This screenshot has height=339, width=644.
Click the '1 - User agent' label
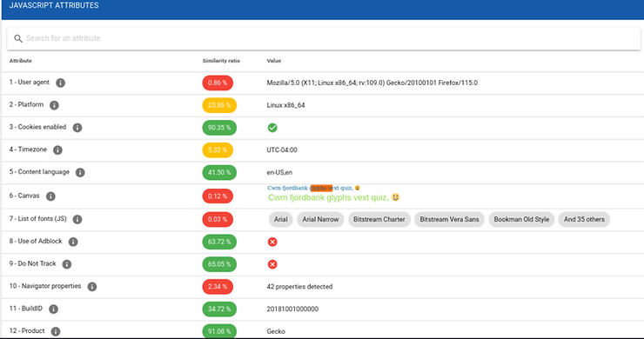pyautogui.click(x=30, y=83)
